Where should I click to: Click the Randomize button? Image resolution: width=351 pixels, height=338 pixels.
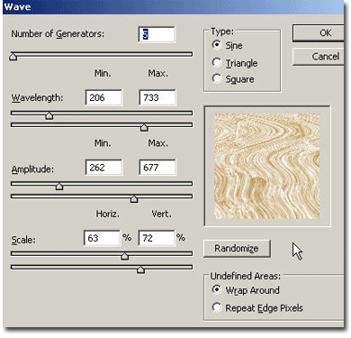point(237,249)
